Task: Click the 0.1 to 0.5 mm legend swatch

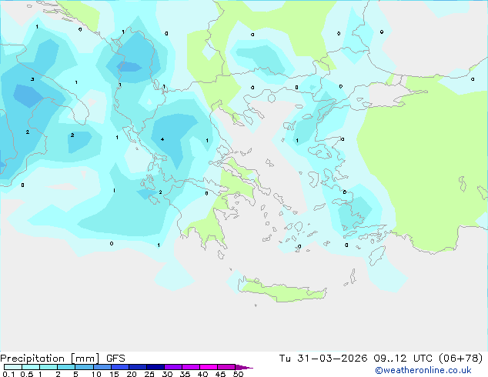Action: pyautogui.click(x=13, y=367)
